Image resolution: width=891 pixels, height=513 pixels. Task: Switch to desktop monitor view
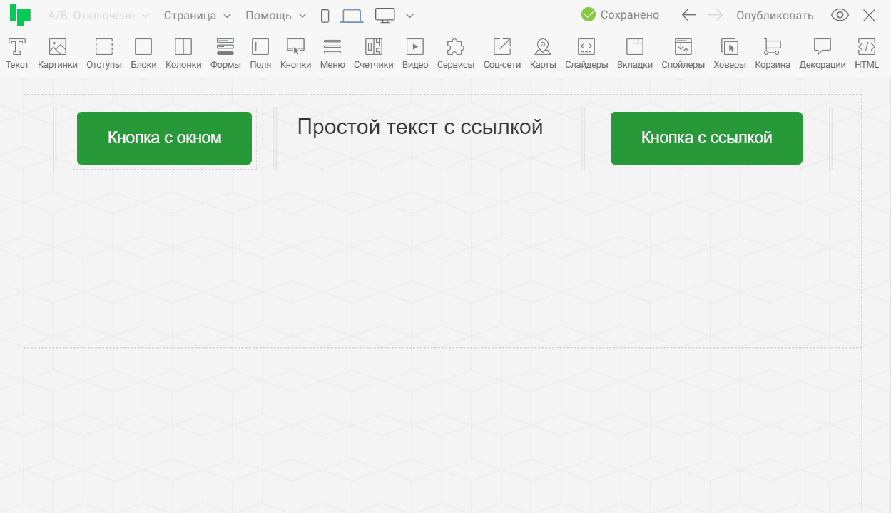[385, 16]
